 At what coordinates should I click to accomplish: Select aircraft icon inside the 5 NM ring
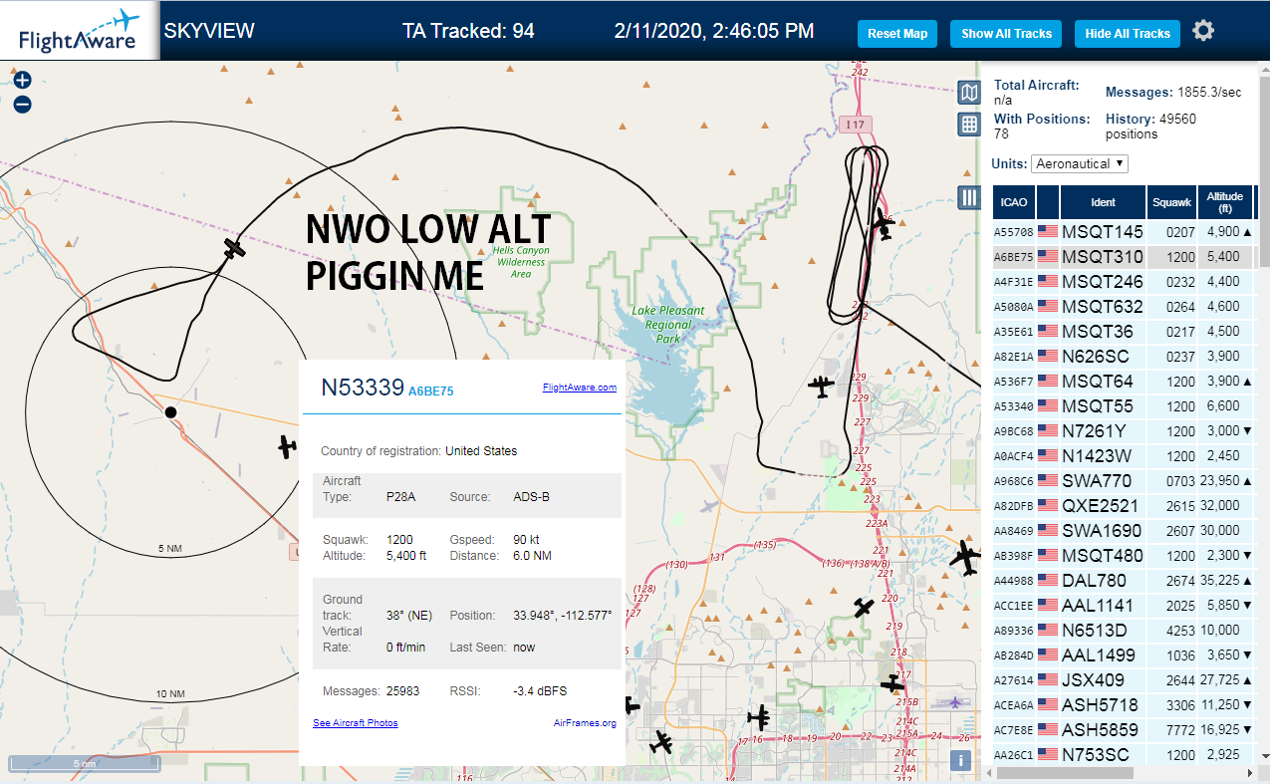coord(288,446)
